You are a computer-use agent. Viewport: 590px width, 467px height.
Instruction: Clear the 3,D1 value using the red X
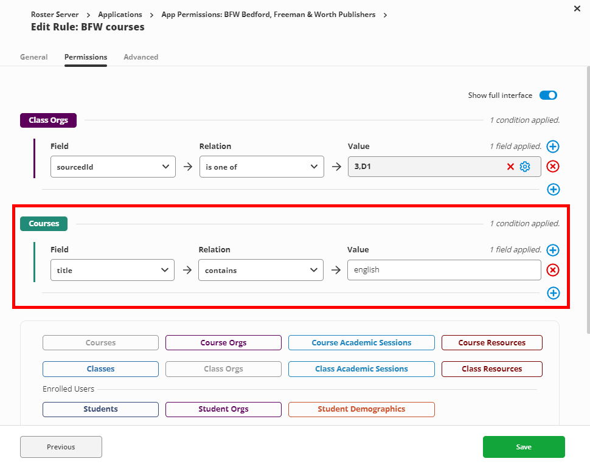point(510,166)
